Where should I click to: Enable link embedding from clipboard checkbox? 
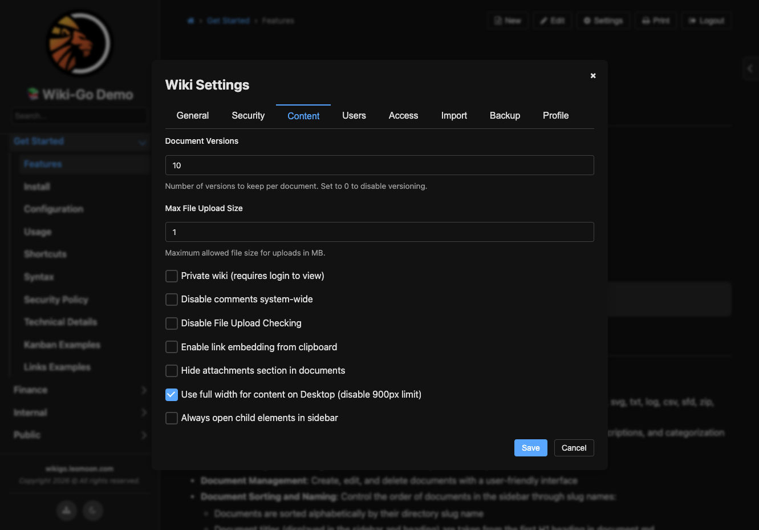[x=171, y=347]
